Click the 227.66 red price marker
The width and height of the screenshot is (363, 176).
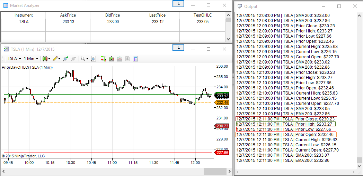pos(222,153)
